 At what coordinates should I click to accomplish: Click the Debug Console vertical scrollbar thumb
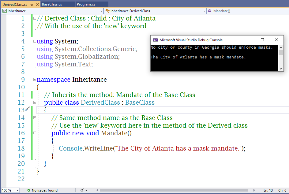click(281, 53)
